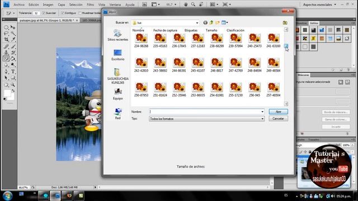Viewport: 358px width, 201px height.
Task: Select the Paint Bucket tool
Action: tap(13, 59)
